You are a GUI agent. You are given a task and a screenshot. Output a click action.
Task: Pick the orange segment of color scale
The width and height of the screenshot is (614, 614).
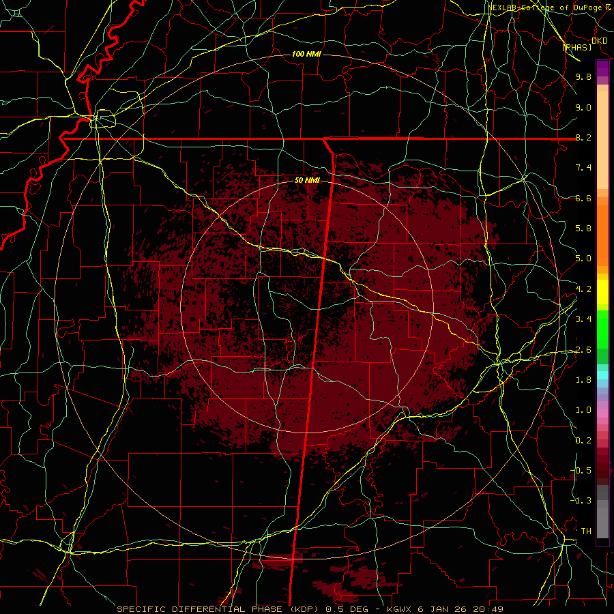pos(602,235)
